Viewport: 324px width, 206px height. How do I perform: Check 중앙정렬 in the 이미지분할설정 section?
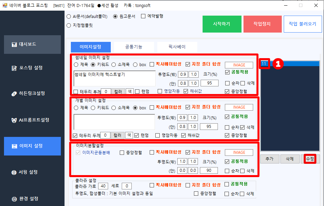tap(122, 153)
